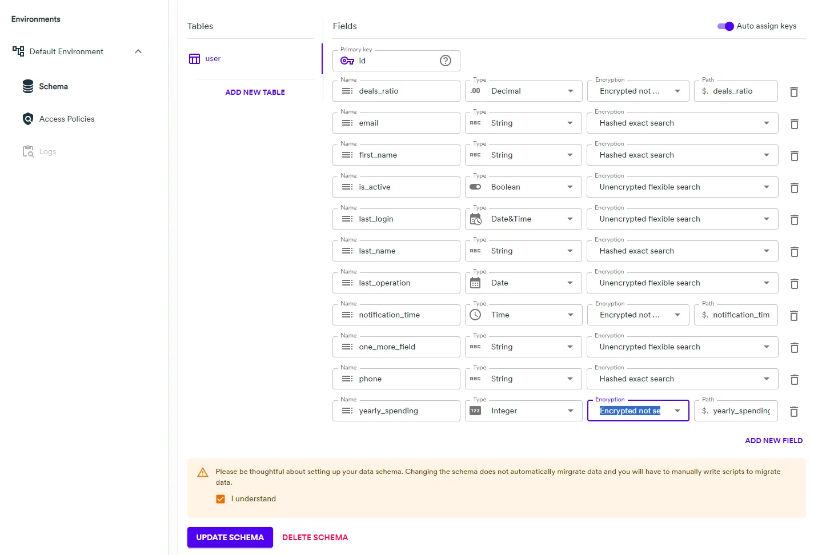Uncheck the I understand checkbox
814x555 pixels.
220,499
